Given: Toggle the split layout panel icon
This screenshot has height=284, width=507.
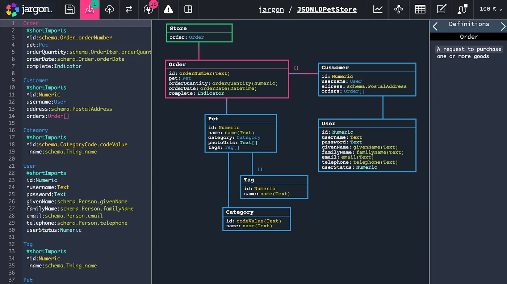Looking at the screenshot, I should pyautogui.click(x=188, y=9).
